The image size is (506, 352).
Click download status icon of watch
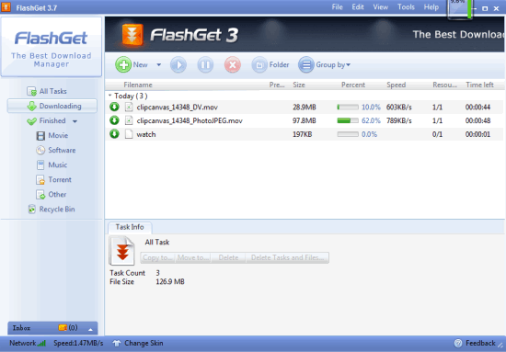point(114,134)
